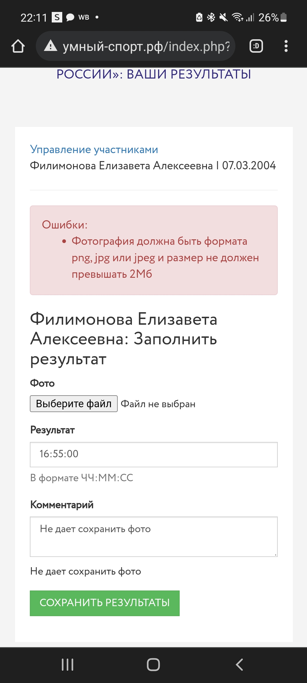Tap the browser home icon
The width and height of the screenshot is (307, 683).
point(18,46)
